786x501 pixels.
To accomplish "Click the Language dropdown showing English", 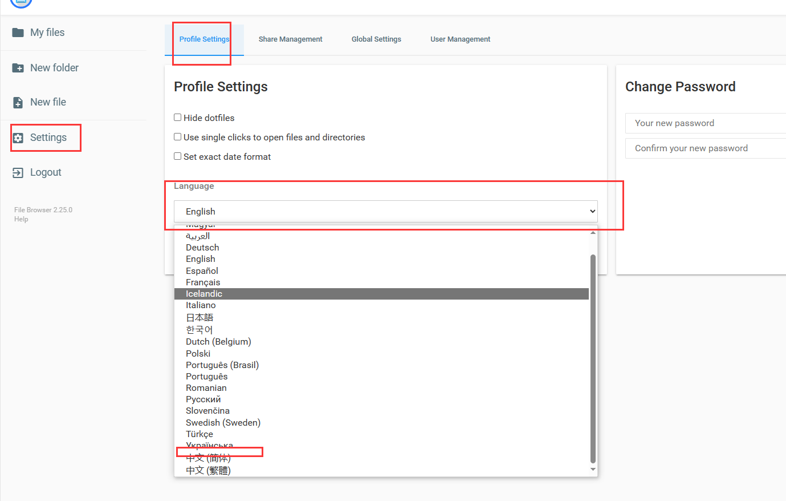I will click(386, 211).
